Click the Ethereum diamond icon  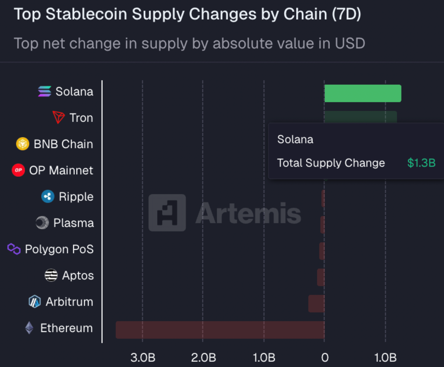coord(29,328)
